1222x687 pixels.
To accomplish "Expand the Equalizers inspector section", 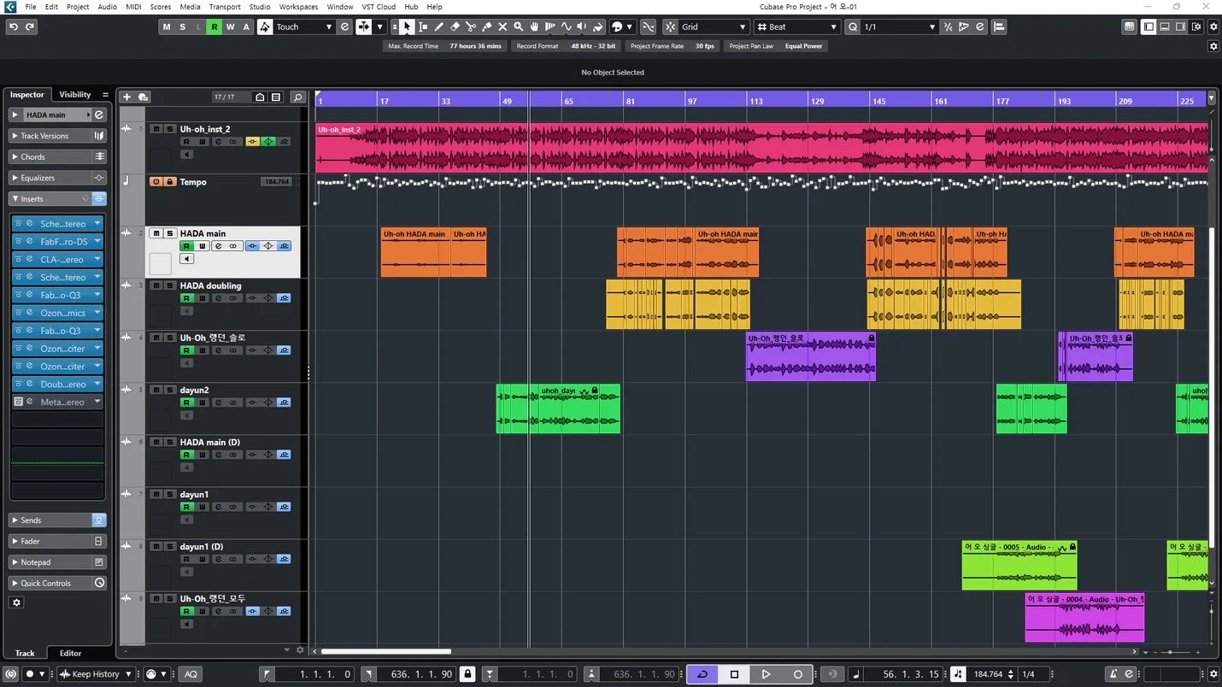I will point(57,178).
